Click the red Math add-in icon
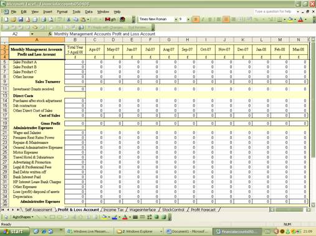 [x=110, y=19]
